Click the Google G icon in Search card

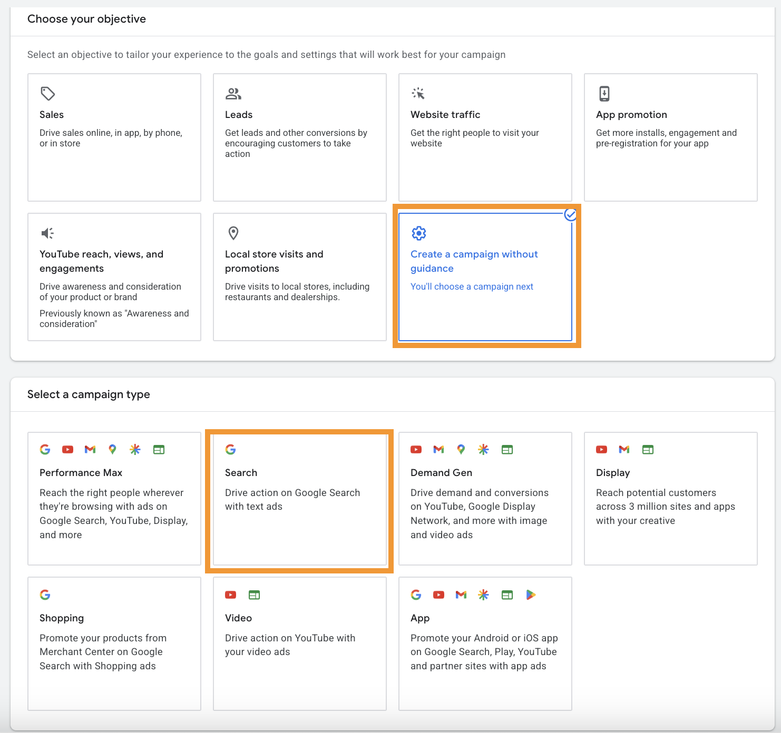231,449
